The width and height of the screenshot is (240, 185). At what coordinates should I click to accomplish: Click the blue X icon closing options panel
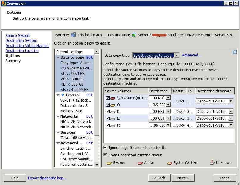234,52
